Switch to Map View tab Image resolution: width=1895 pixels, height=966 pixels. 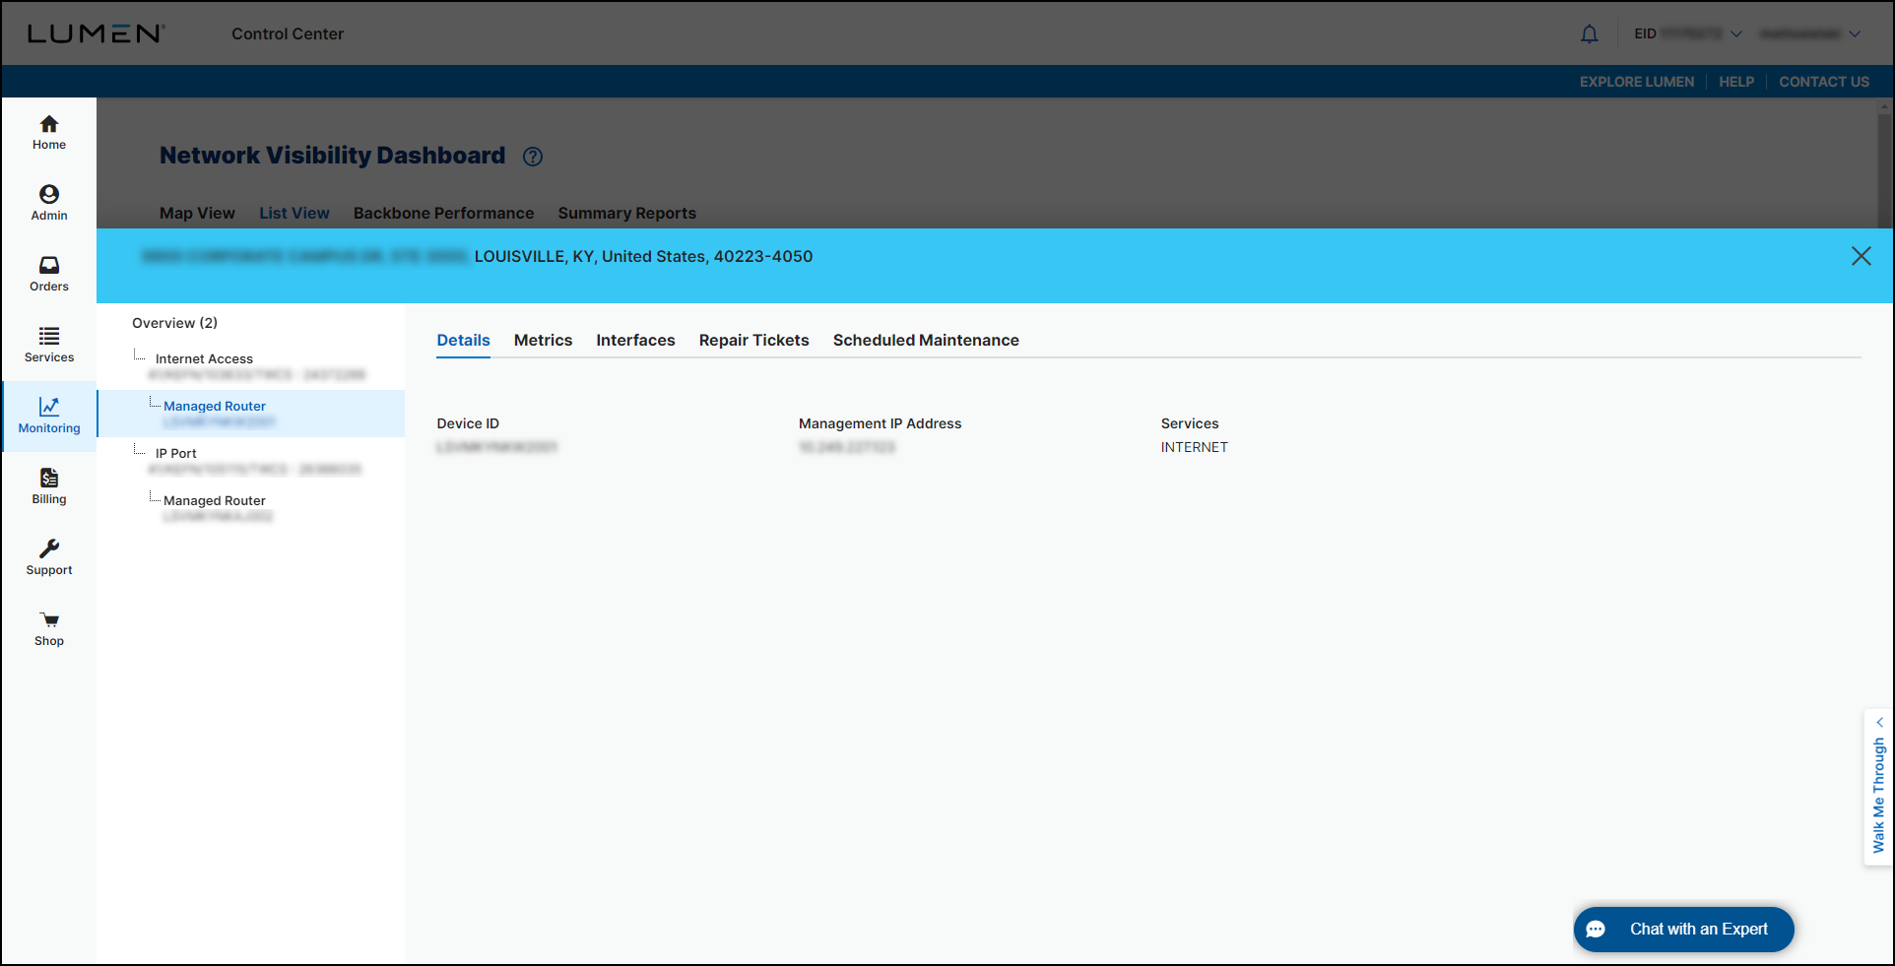[197, 213]
